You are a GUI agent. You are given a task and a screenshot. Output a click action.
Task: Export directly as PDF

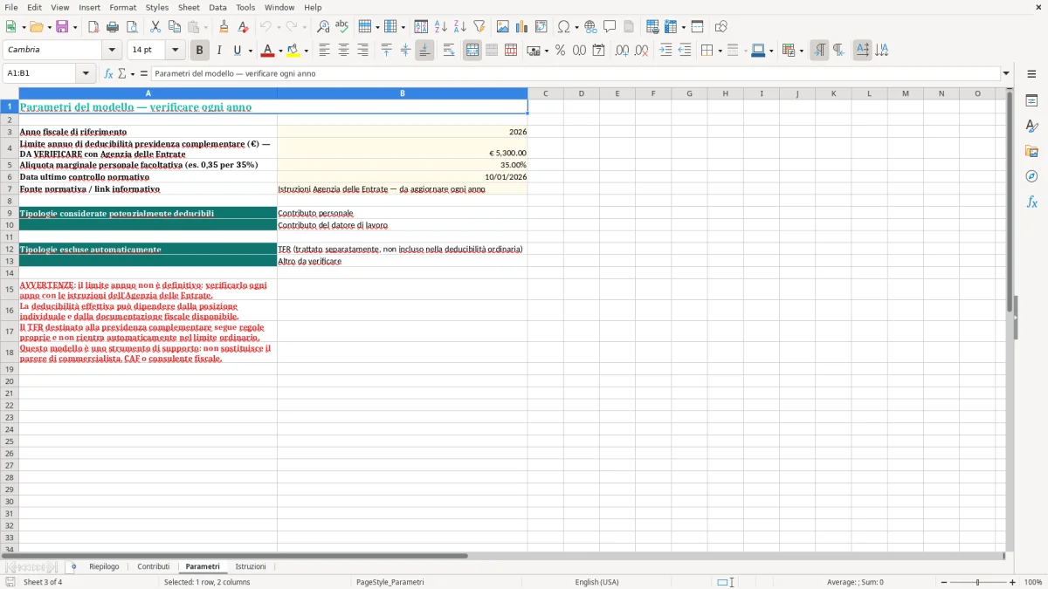pos(93,27)
